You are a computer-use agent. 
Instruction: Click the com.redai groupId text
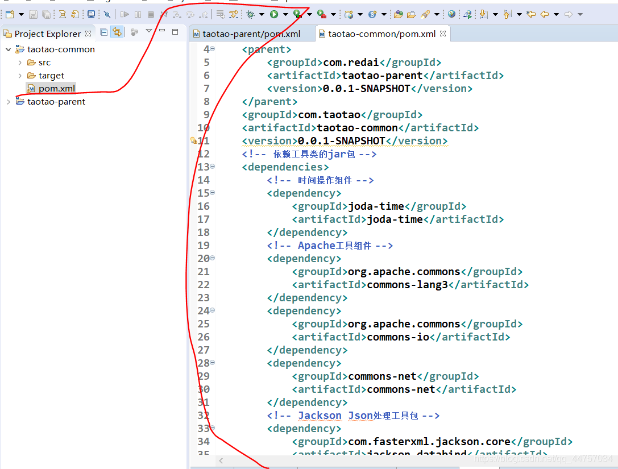[351, 63]
